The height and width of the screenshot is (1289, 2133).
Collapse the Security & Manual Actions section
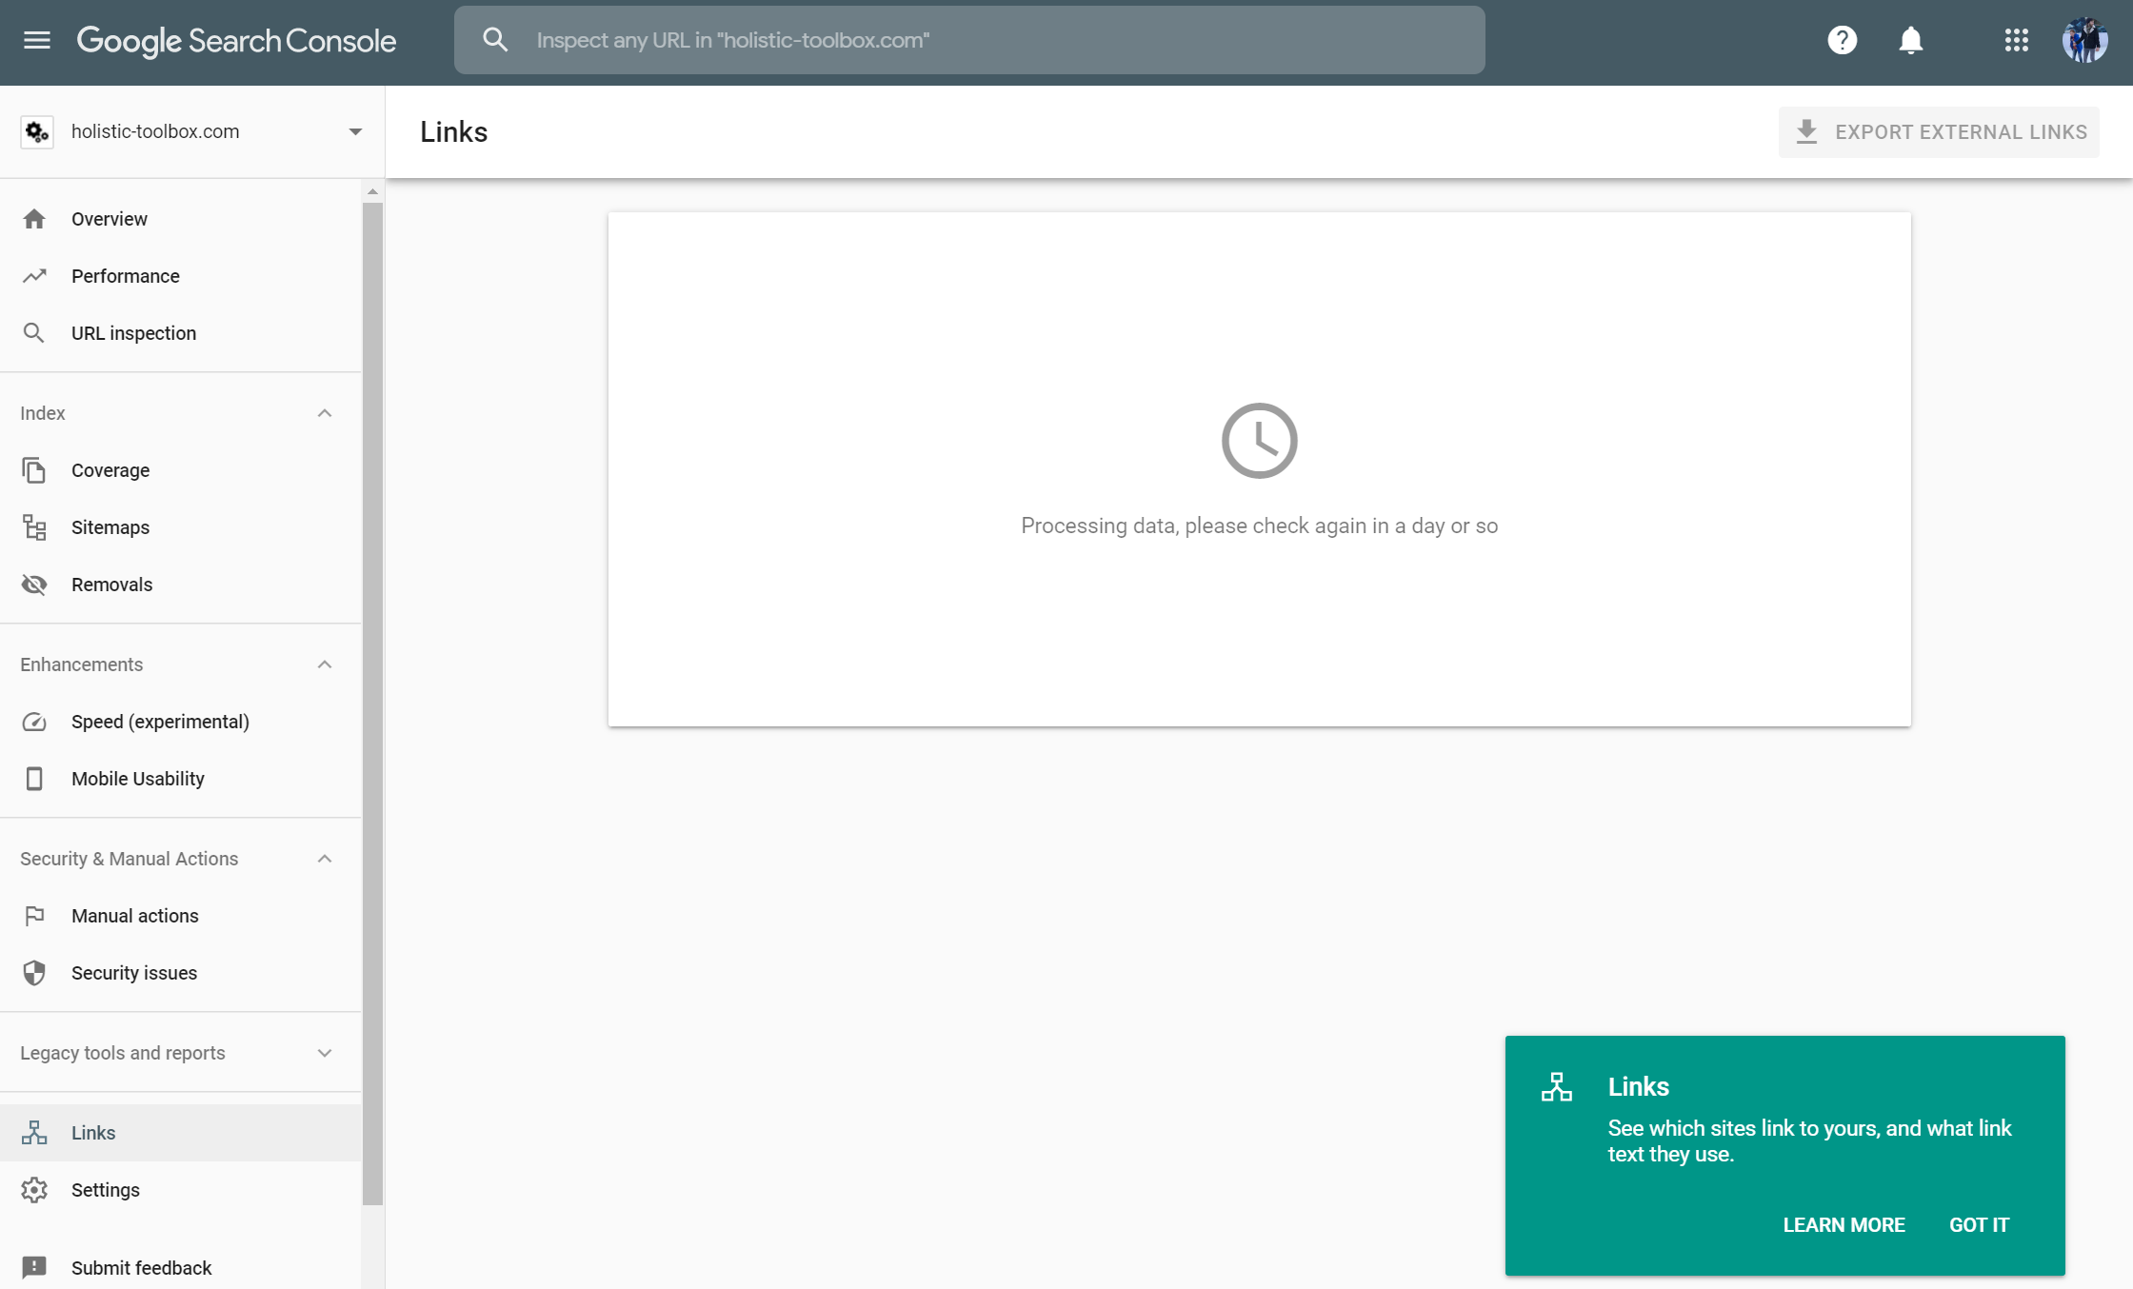[324, 858]
